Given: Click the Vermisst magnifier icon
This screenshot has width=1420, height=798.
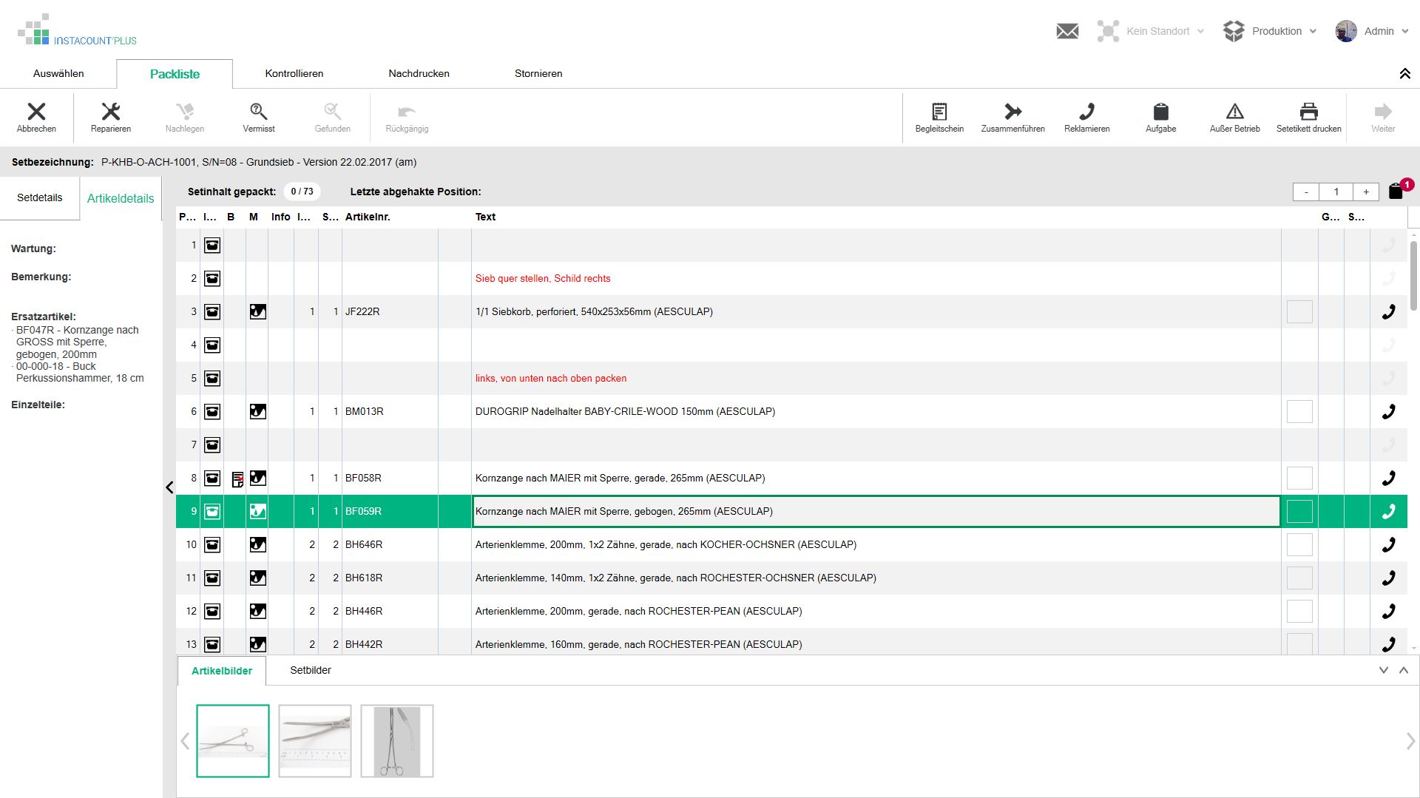Looking at the screenshot, I should [x=258, y=111].
